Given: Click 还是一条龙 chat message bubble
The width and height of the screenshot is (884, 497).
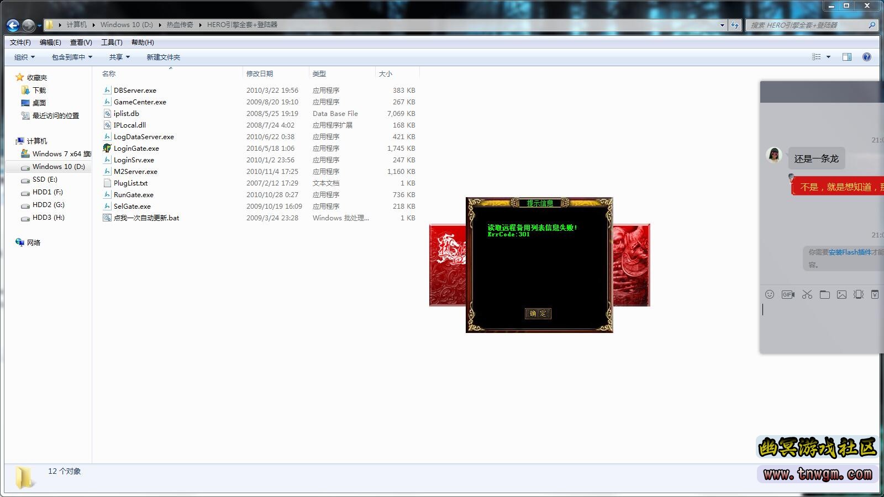Looking at the screenshot, I should pos(816,158).
